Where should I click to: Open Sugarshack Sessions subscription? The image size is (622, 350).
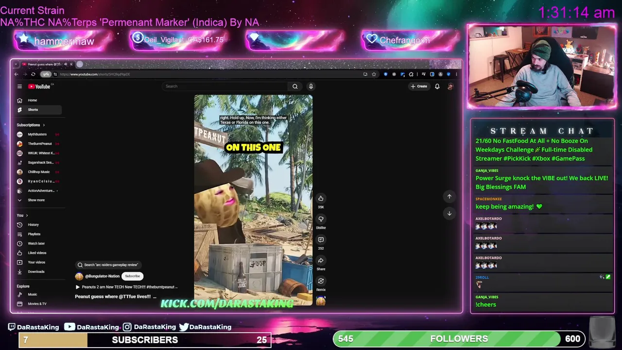(38, 162)
